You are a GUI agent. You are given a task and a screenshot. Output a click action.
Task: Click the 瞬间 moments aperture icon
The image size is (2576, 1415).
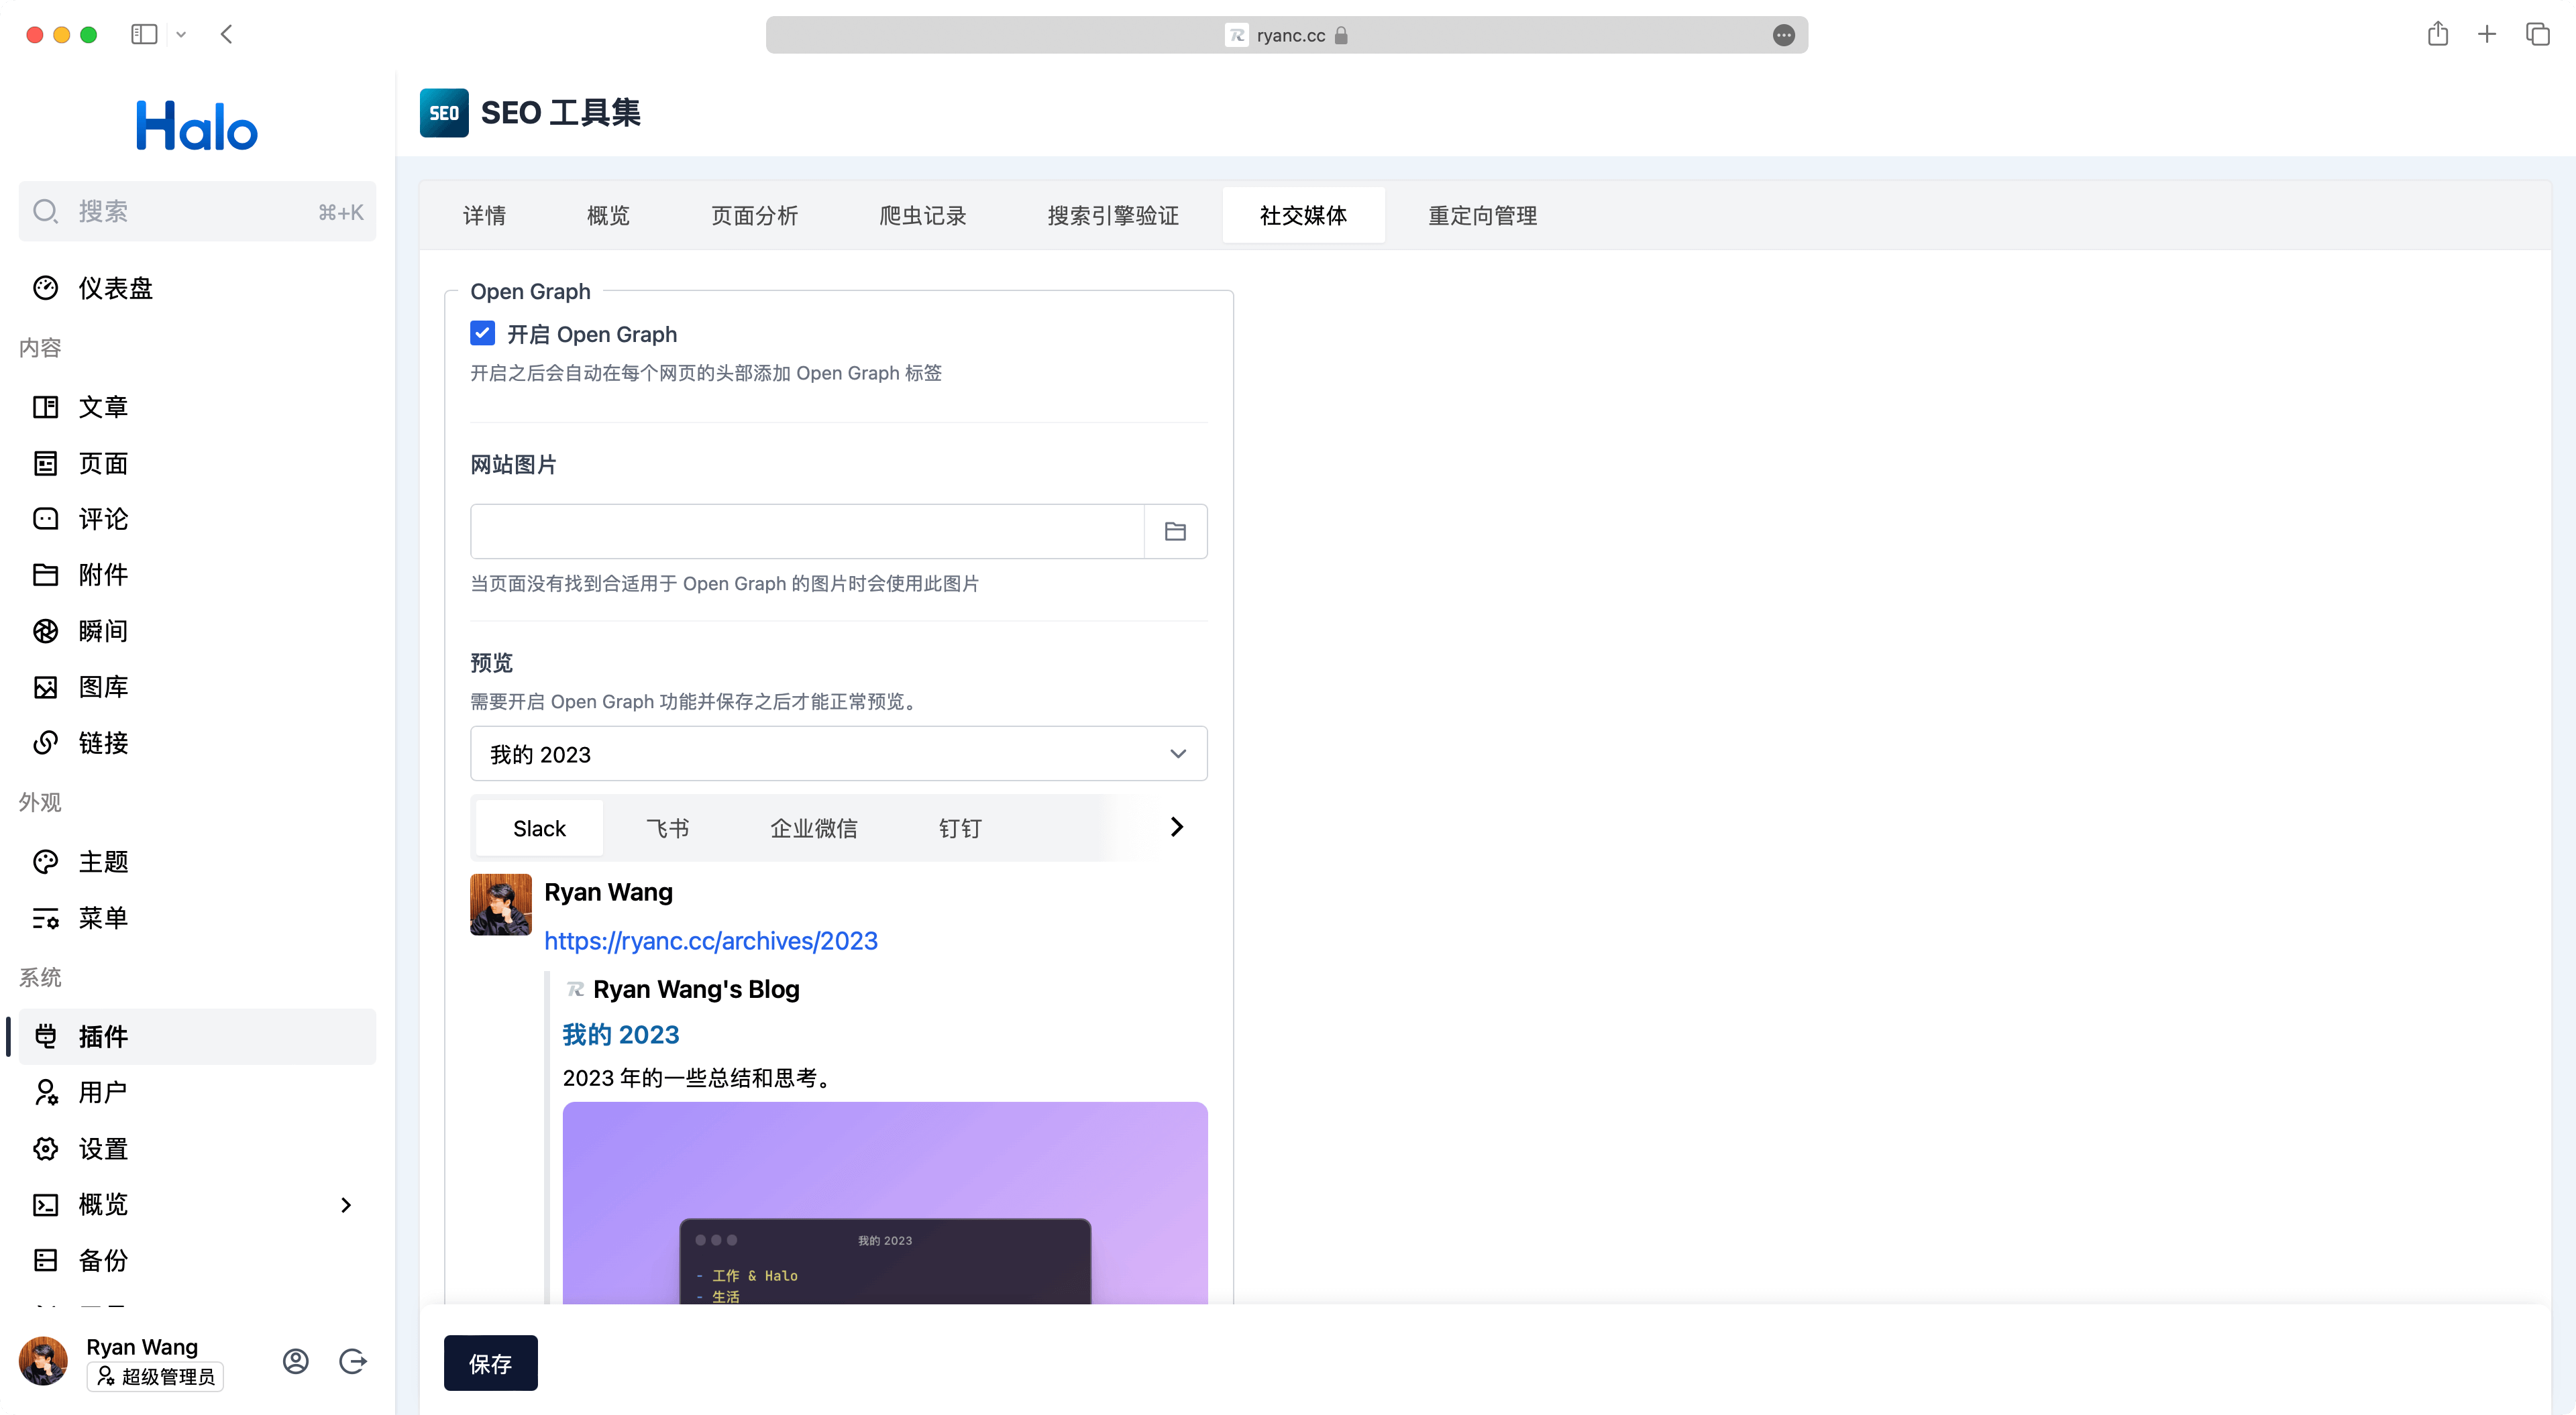(46, 631)
